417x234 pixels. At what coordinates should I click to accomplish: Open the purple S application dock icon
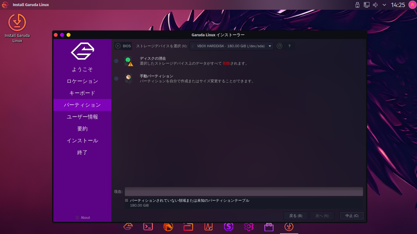click(x=229, y=226)
